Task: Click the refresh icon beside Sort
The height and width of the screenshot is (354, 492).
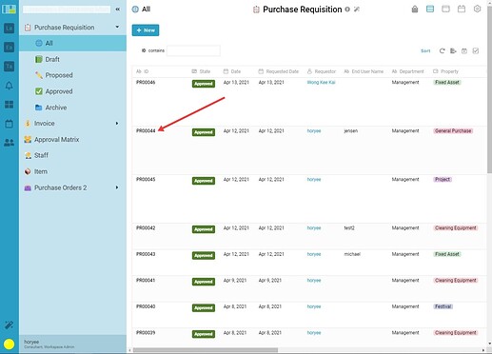Action: 442,50
